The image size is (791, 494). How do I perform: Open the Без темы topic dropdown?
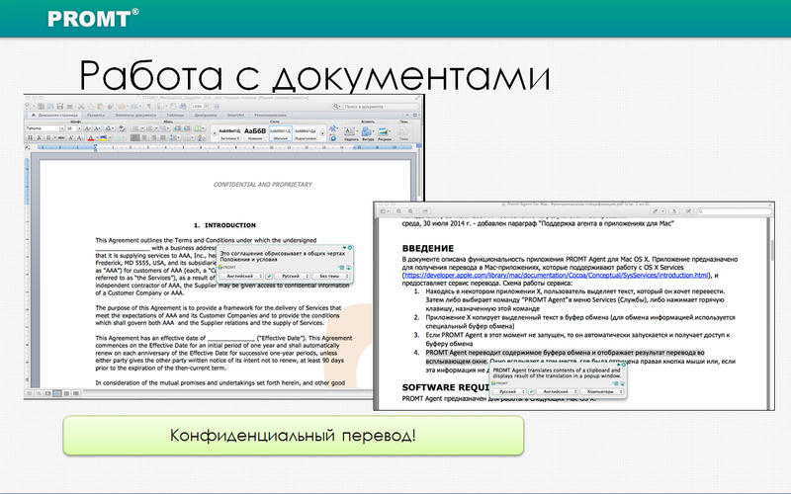point(330,276)
